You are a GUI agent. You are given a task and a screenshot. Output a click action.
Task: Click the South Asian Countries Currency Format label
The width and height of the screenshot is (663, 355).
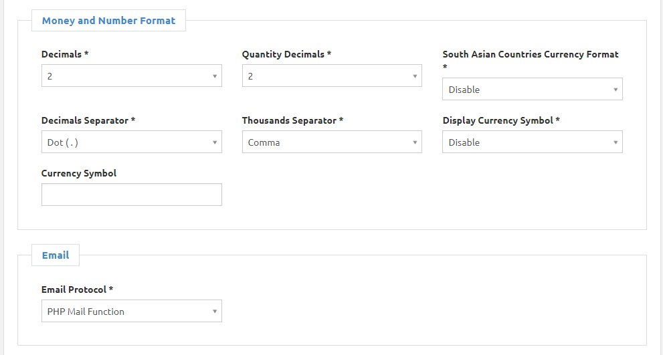[530, 54]
